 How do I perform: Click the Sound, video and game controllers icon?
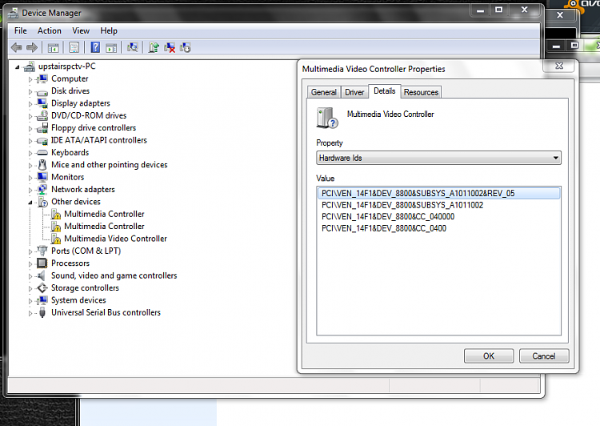click(42, 275)
